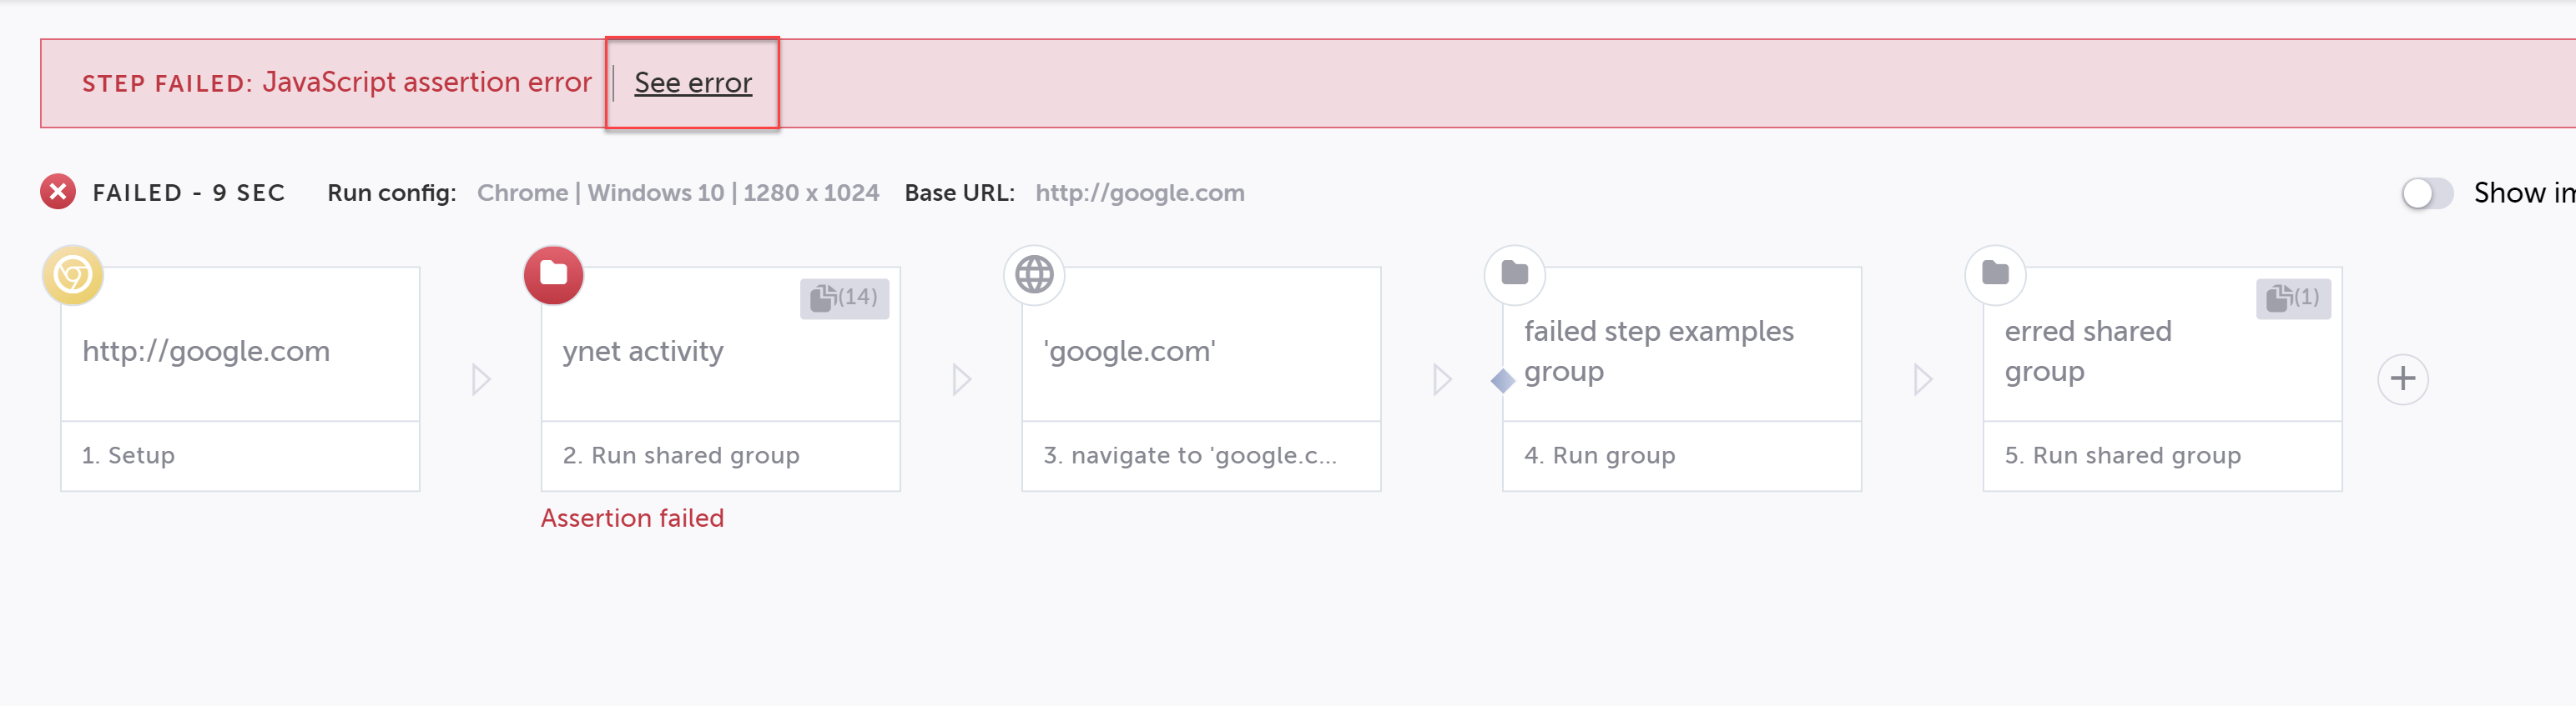This screenshot has height=706, width=2576.
Task: Click arrow before erred shared group
Action: [1923, 379]
